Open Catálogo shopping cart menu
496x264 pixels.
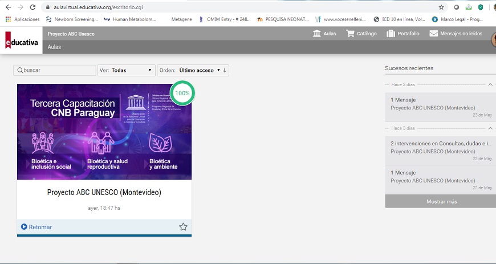point(361,34)
